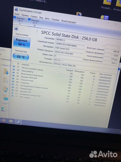121x162 pixels.
Task: Open Documents folder icon in Explorer window
Action: point(5,80)
